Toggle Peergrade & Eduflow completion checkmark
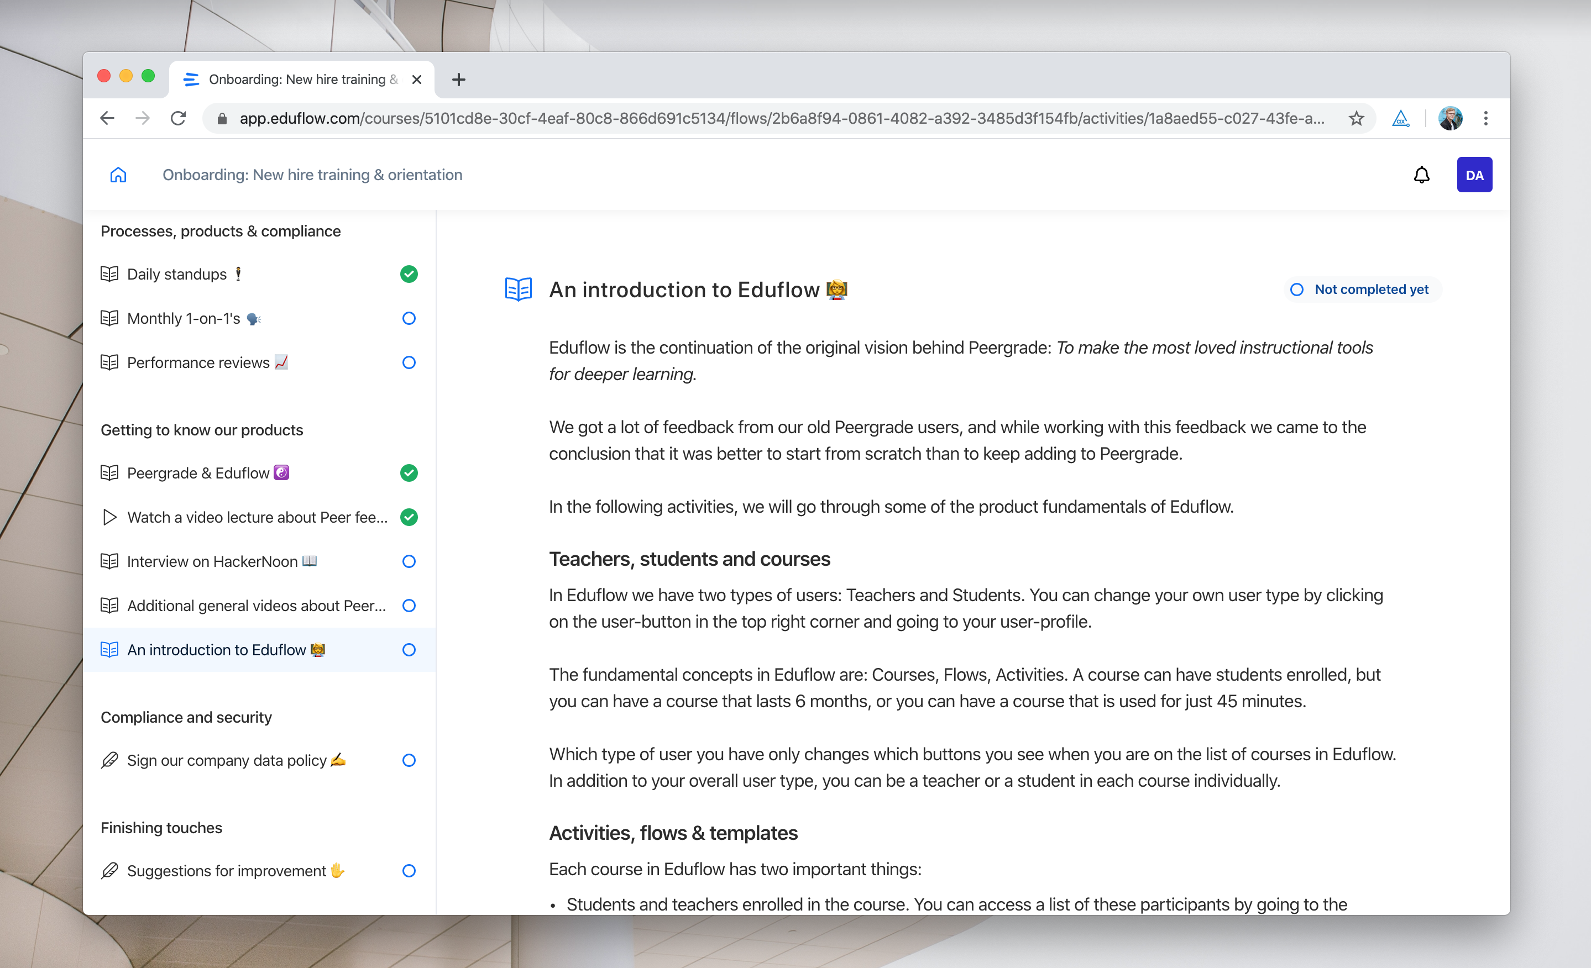This screenshot has height=968, width=1591. click(409, 473)
